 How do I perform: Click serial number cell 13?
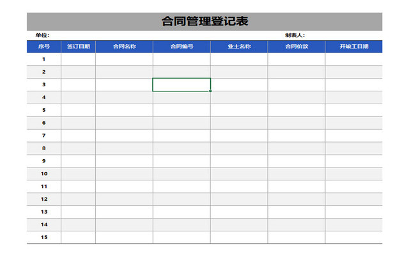[x=44, y=212]
